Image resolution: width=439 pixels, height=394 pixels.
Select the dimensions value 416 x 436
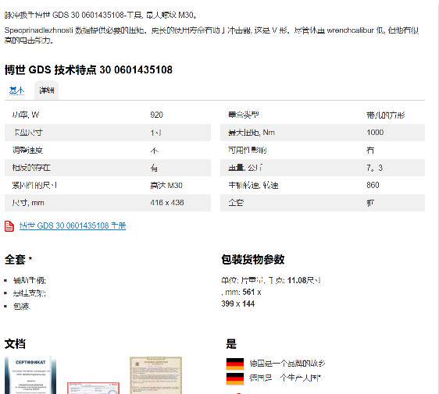(167, 202)
